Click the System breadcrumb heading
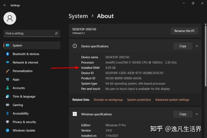The image size is (207, 138). click(78, 16)
